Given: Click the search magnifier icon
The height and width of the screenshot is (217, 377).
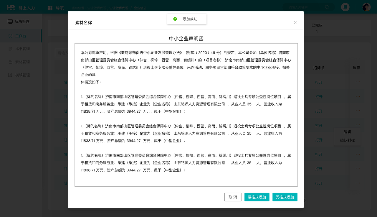Looking at the screenshot, I should (x=327, y=7).
